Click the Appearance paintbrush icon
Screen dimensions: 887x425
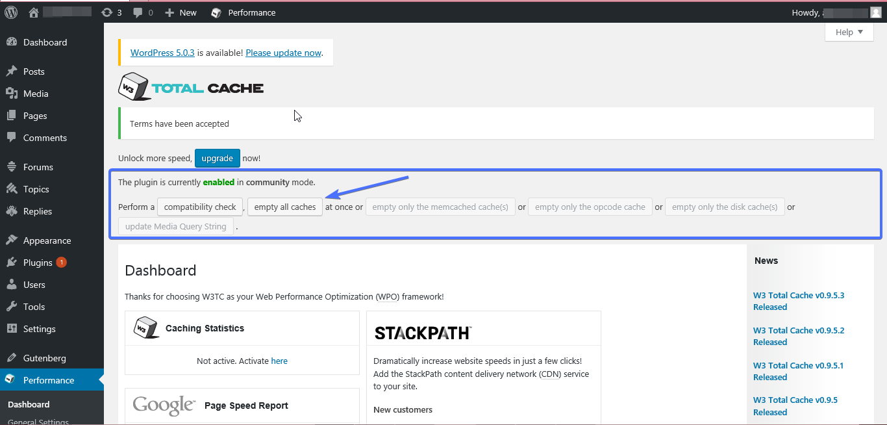point(12,240)
